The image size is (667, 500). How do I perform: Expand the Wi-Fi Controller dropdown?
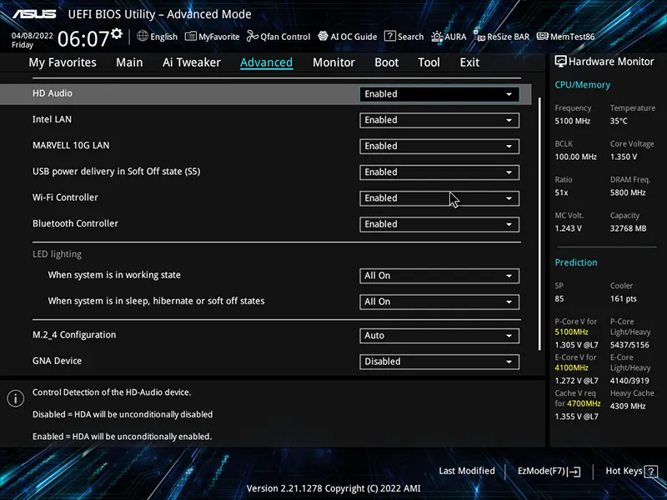point(439,198)
